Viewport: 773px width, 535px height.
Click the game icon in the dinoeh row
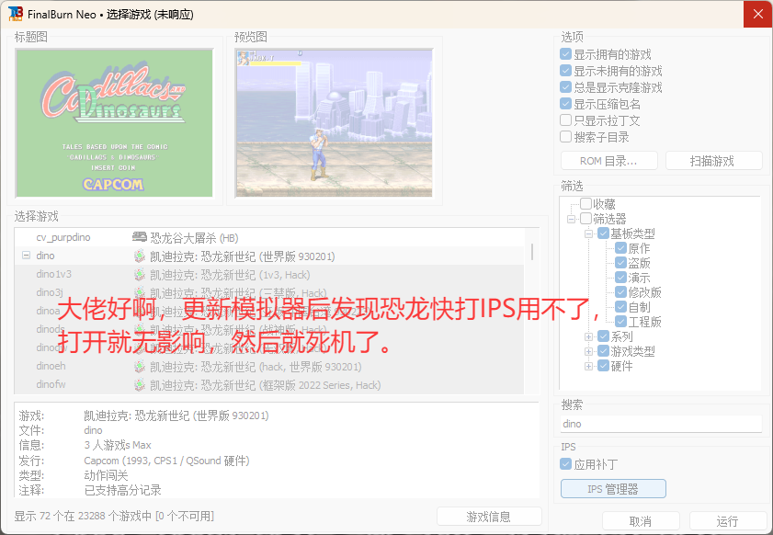tap(140, 367)
